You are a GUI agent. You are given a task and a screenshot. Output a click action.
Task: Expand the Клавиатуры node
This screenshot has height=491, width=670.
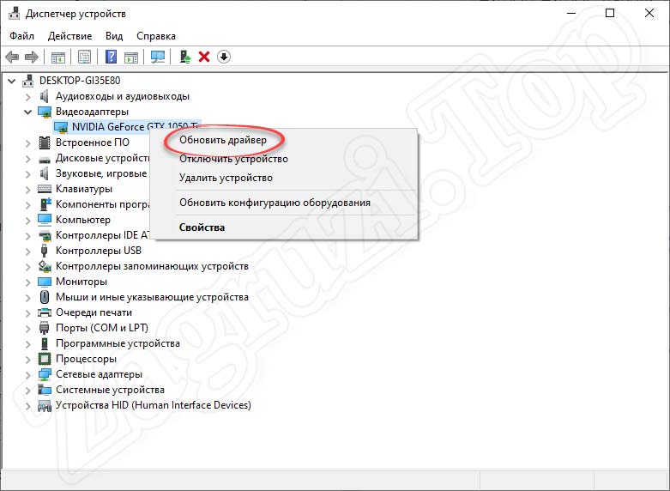(27, 189)
